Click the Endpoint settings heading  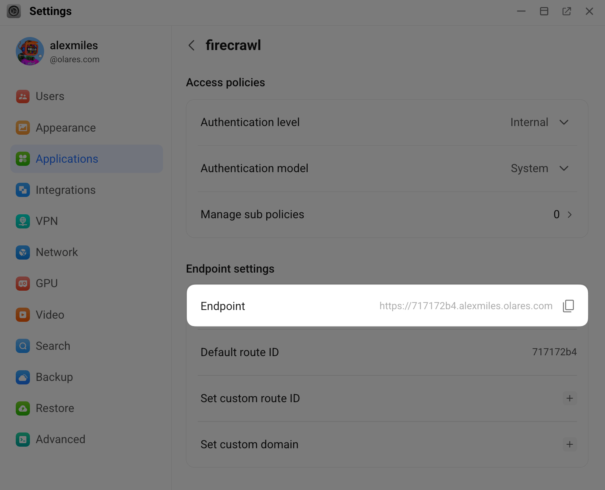point(230,269)
